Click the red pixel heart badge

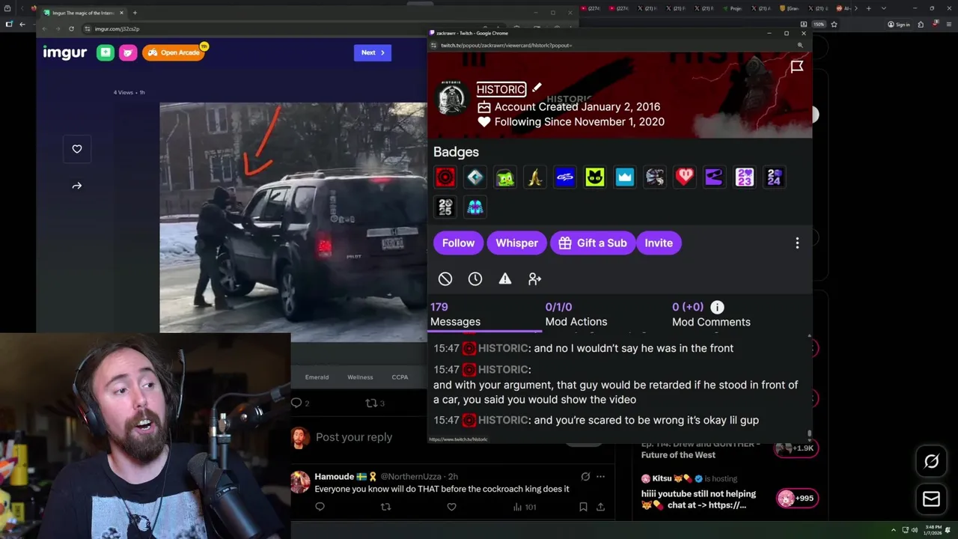tap(685, 177)
